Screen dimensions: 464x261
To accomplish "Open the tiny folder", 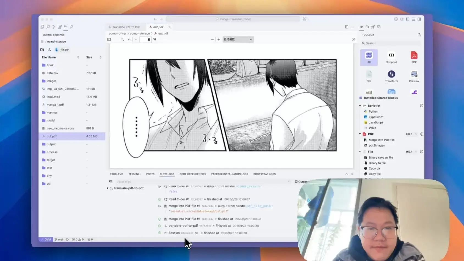I will (x=72, y=176).
